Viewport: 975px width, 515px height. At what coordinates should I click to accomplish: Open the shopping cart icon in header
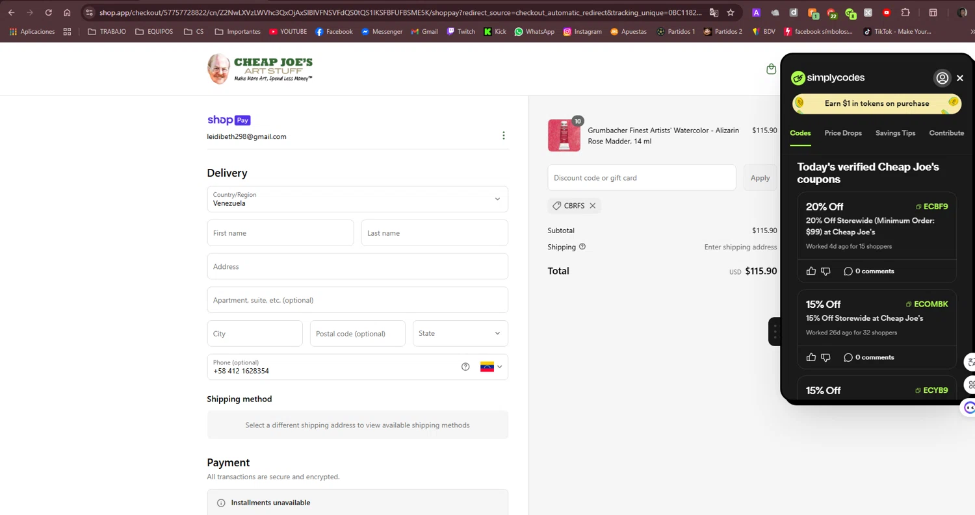[771, 69]
